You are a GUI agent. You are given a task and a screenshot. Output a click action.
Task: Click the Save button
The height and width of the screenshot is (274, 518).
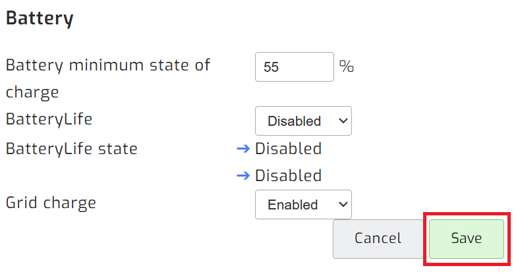click(x=467, y=238)
